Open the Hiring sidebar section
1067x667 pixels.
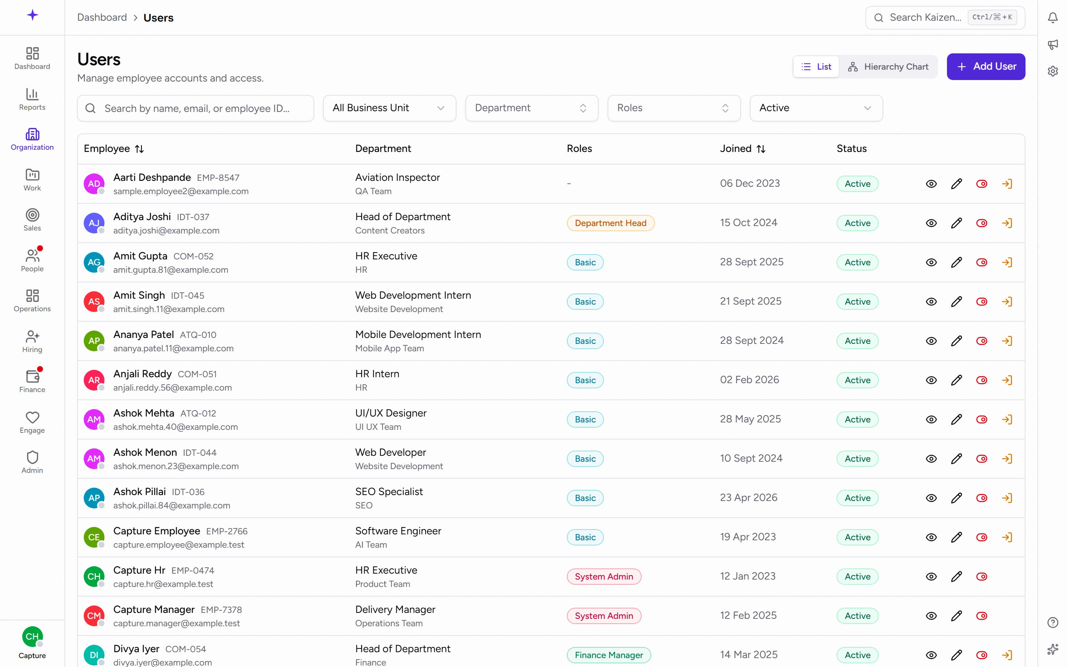tap(32, 341)
